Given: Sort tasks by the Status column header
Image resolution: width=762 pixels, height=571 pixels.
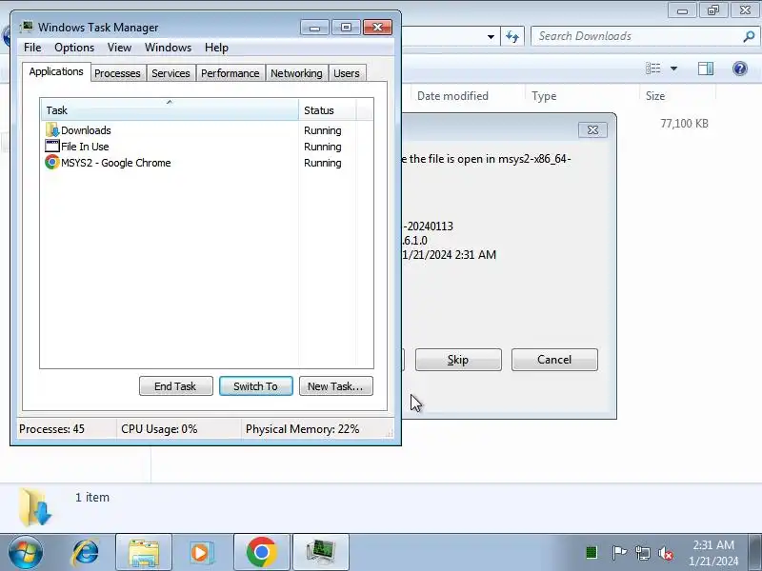Looking at the screenshot, I should point(328,110).
